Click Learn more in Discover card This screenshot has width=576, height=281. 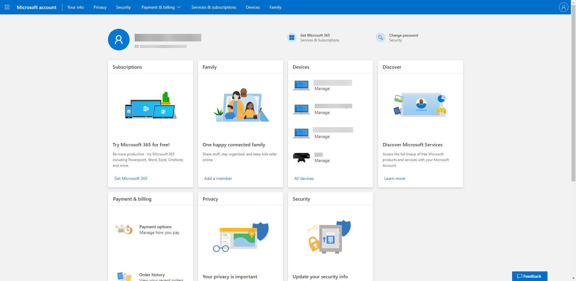tap(395, 178)
